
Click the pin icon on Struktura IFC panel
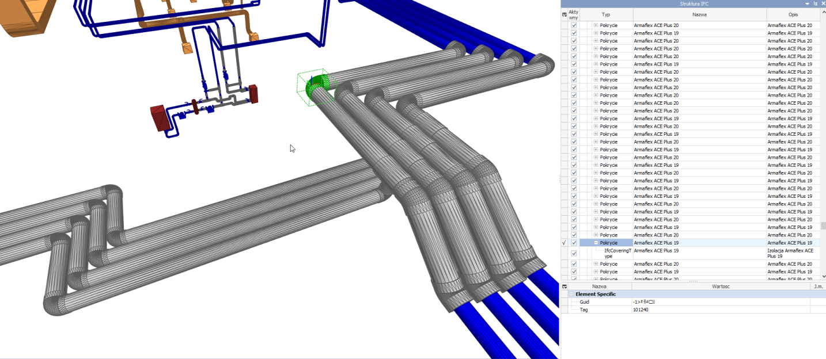click(x=815, y=4)
